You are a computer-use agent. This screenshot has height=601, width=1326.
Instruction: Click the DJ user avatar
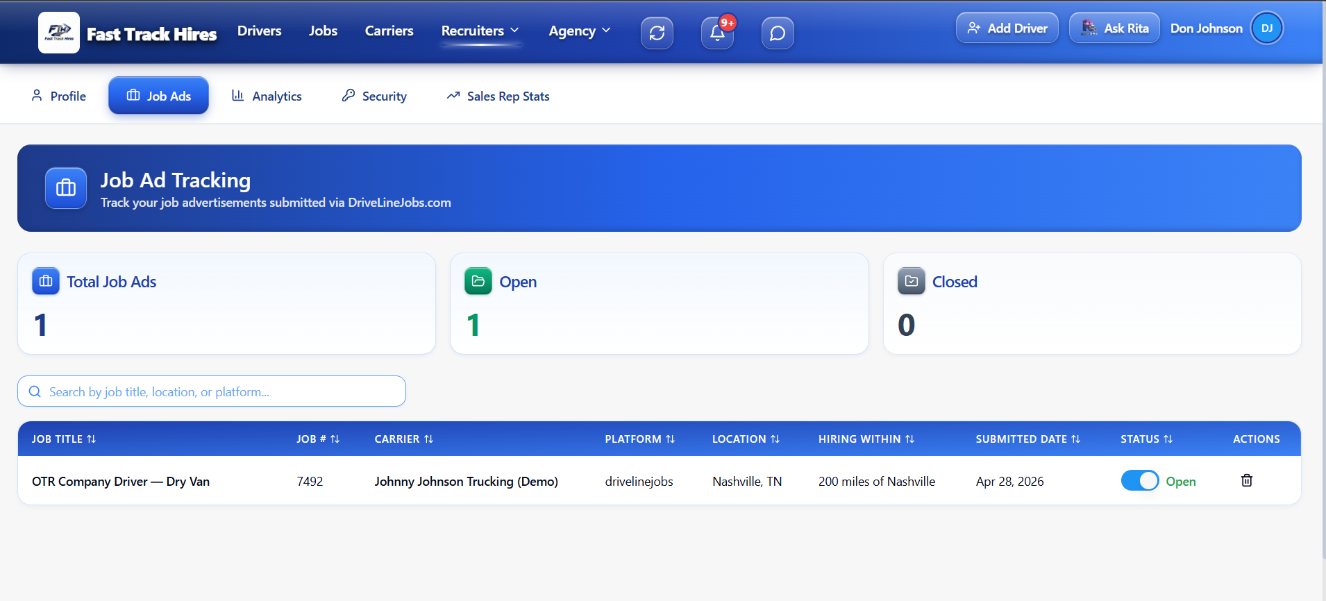[1267, 28]
